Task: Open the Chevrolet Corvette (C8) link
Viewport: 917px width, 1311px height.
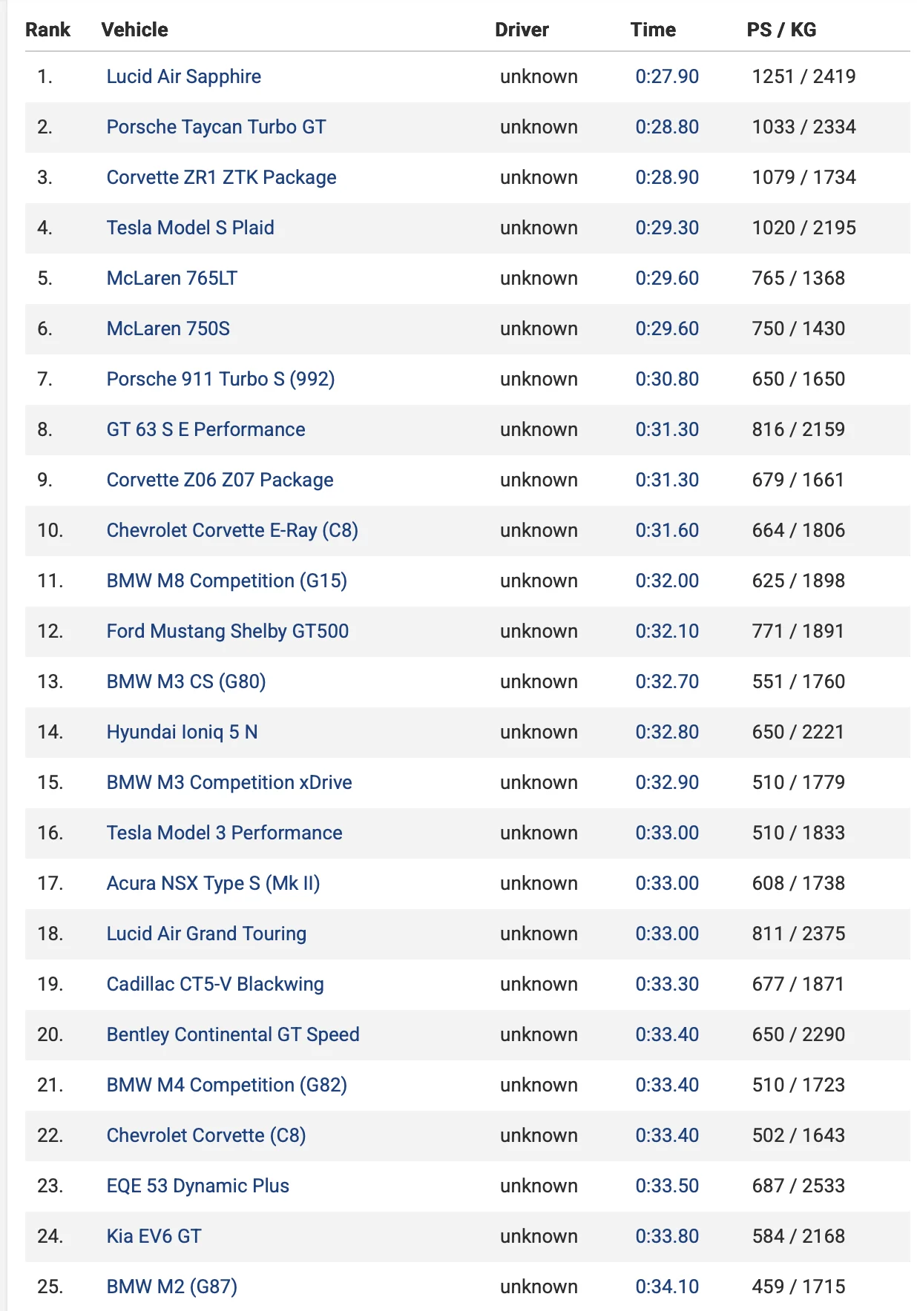Action: point(206,1135)
